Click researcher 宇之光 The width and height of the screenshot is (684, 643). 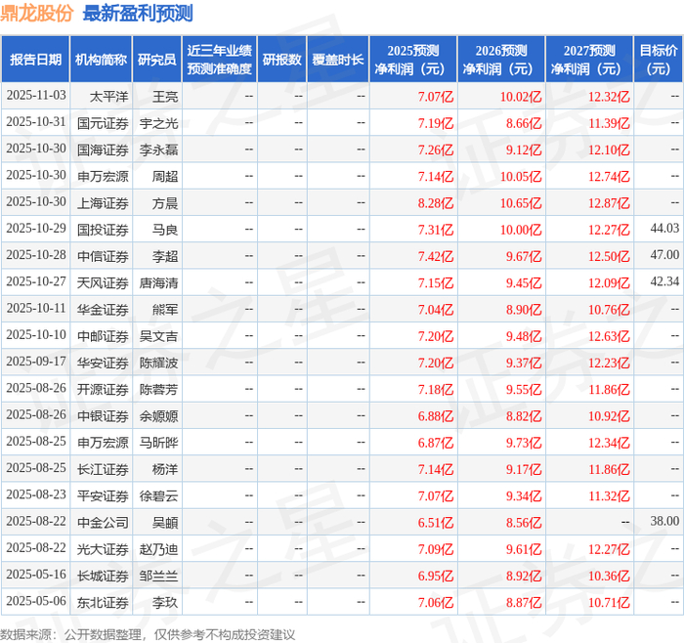[x=158, y=123]
